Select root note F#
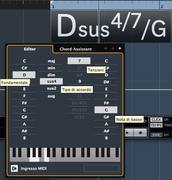Screen dimensions: 172x180 pyautogui.click(x=24, y=103)
